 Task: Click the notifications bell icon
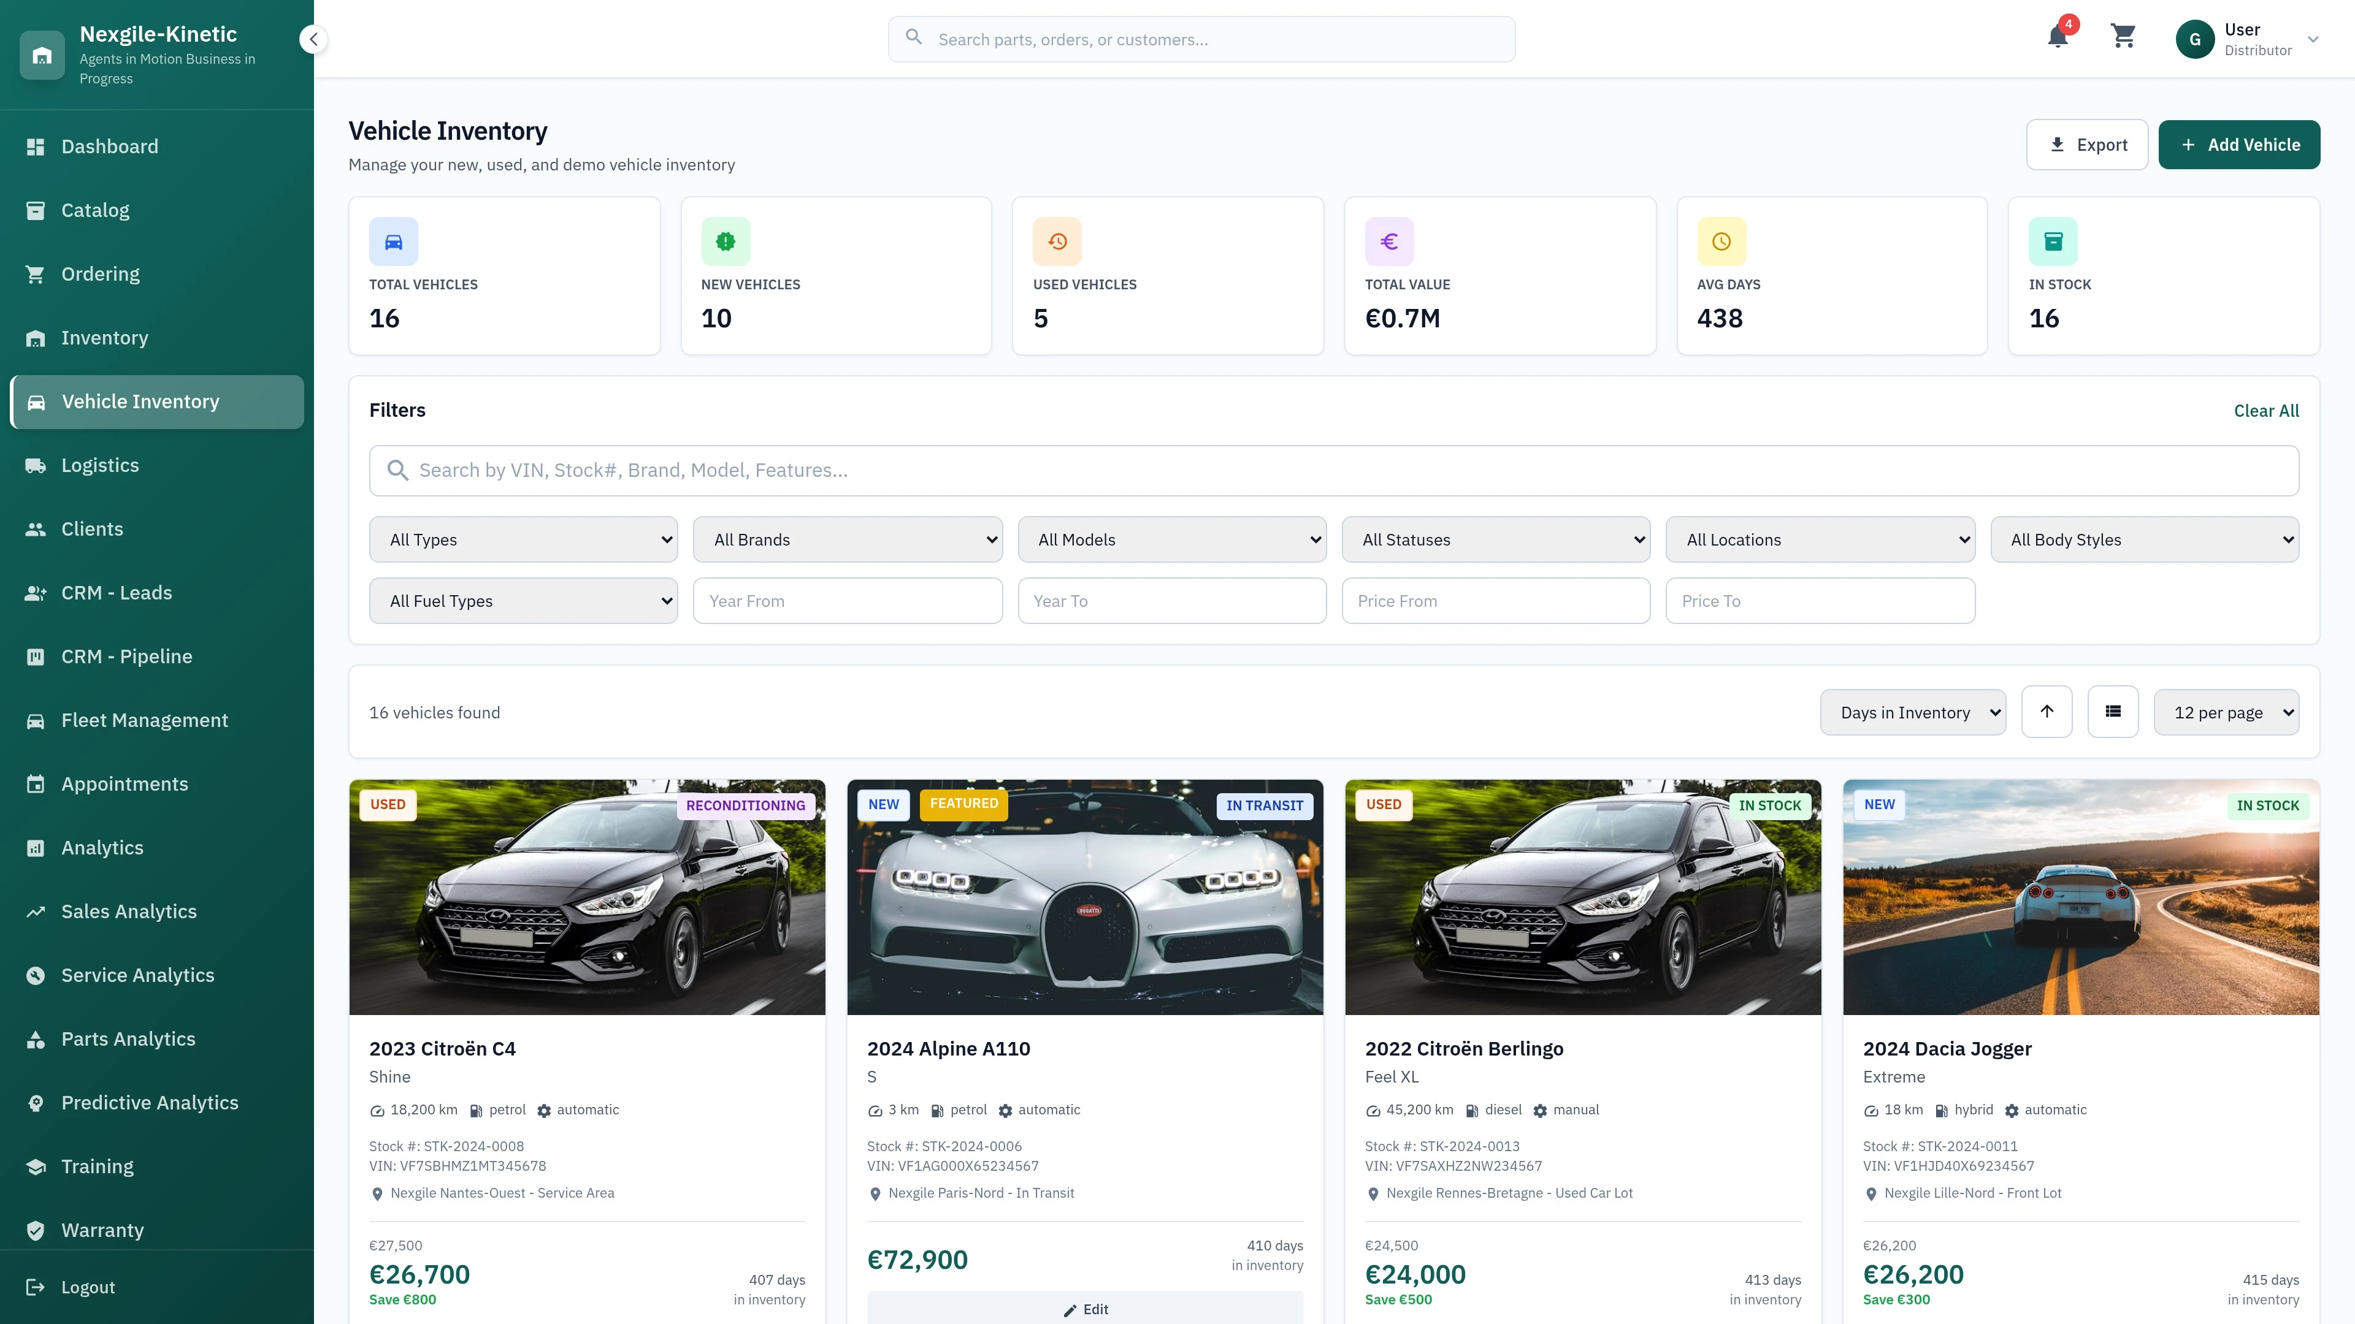click(x=2058, y=39)
